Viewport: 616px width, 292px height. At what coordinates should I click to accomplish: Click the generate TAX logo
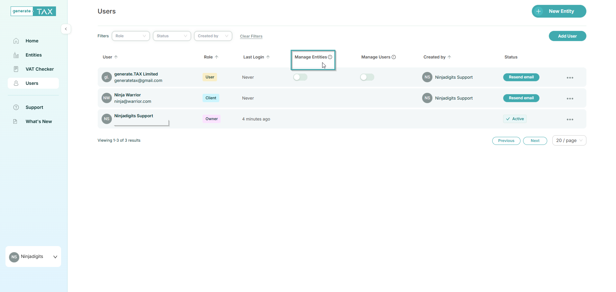(x=33, y=11)
